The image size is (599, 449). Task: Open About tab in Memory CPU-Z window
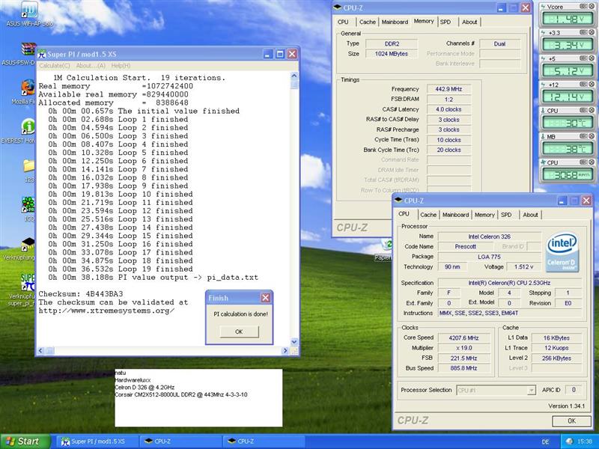click(469, 22)
